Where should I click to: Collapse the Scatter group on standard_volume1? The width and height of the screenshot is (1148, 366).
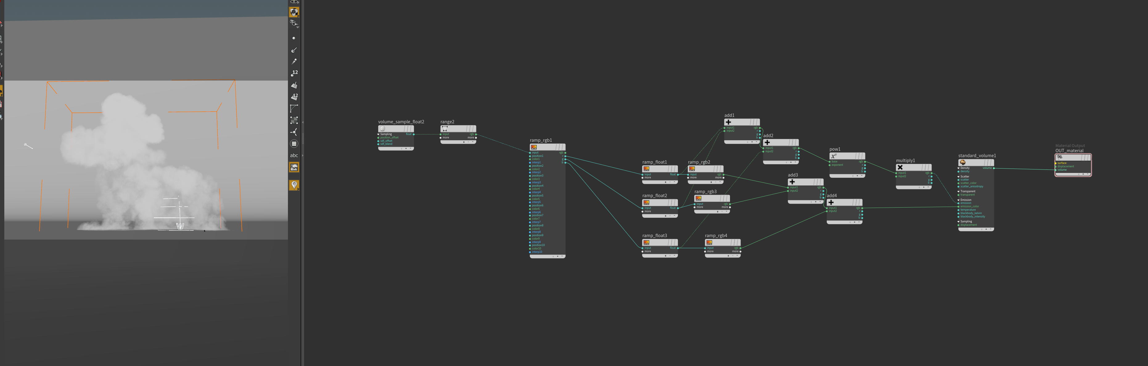pos(959,177)
